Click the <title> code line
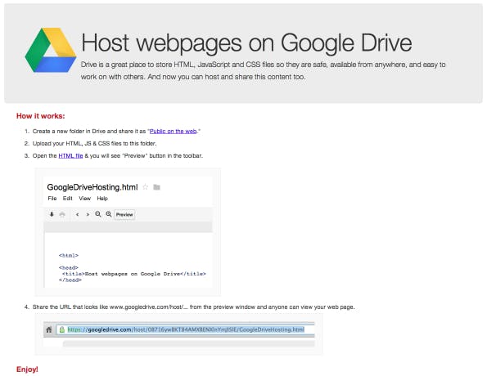This screenshot has height=376, width=487. (134, 274)
